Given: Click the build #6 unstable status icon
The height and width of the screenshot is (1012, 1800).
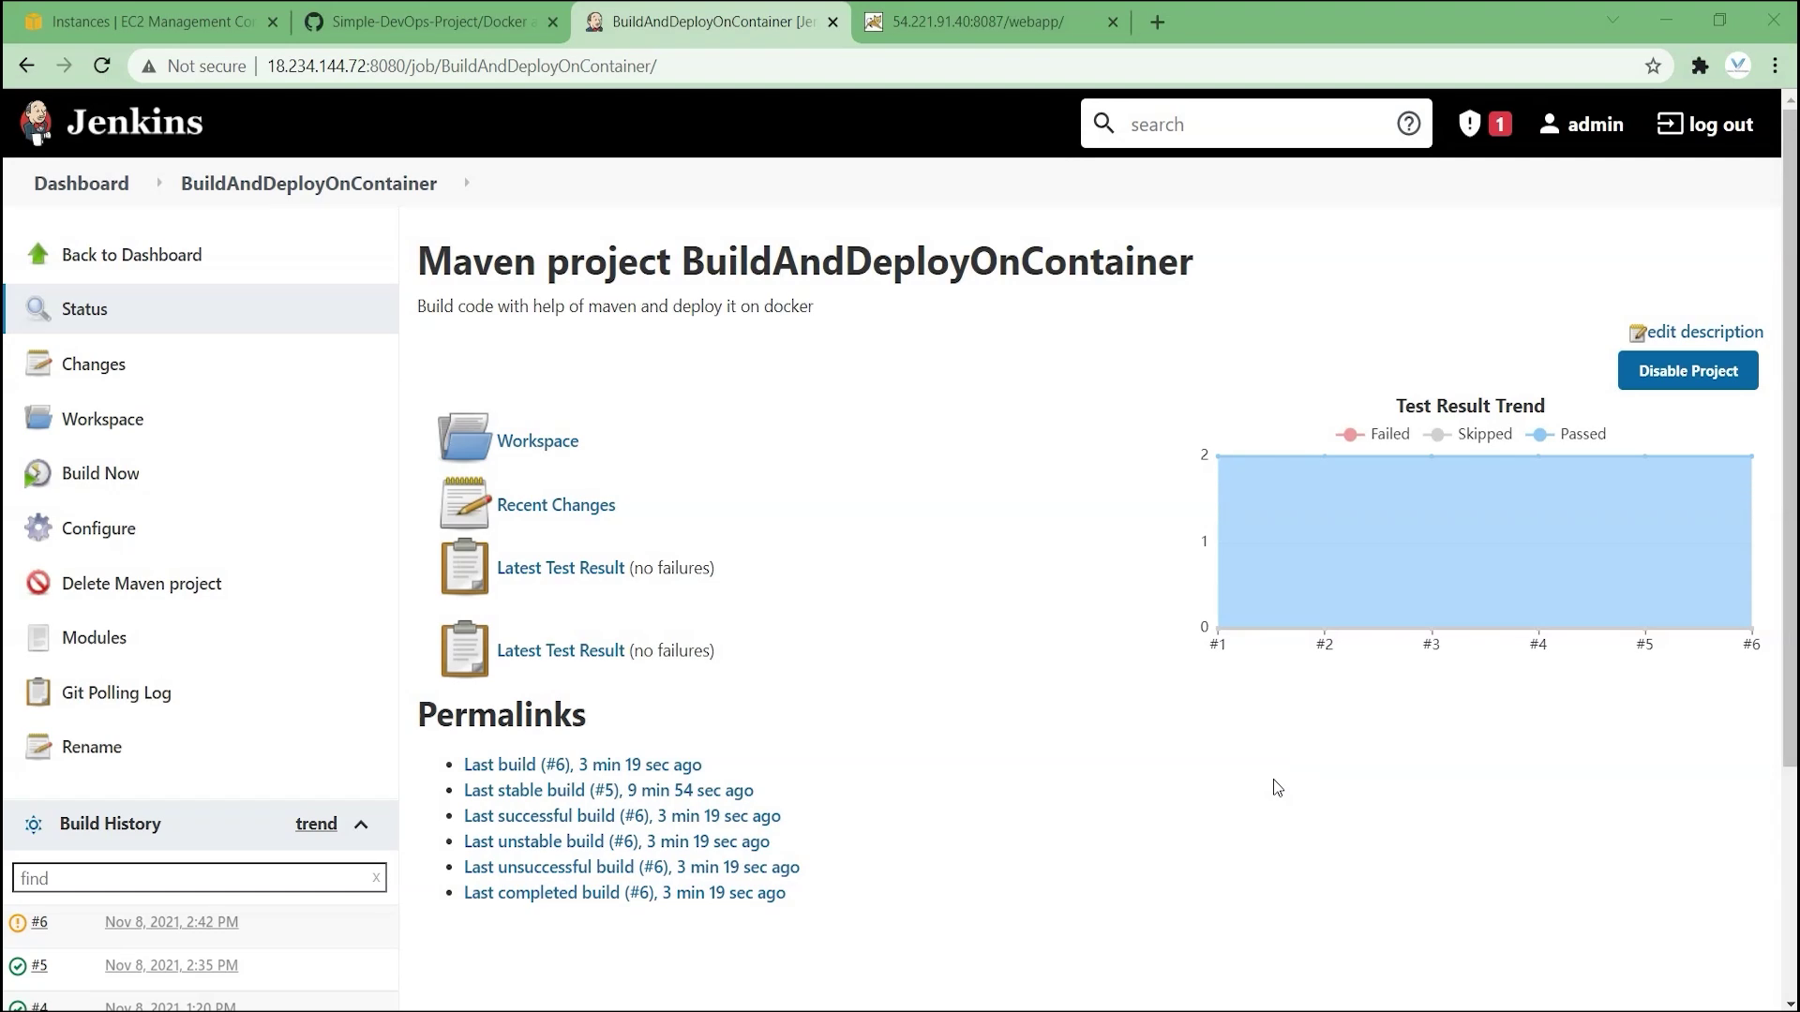Looking at the screenshot, I should pyautogui.click(x=17, y=923).
